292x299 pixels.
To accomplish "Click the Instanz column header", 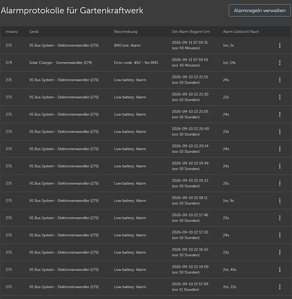I will pos(12,32).
